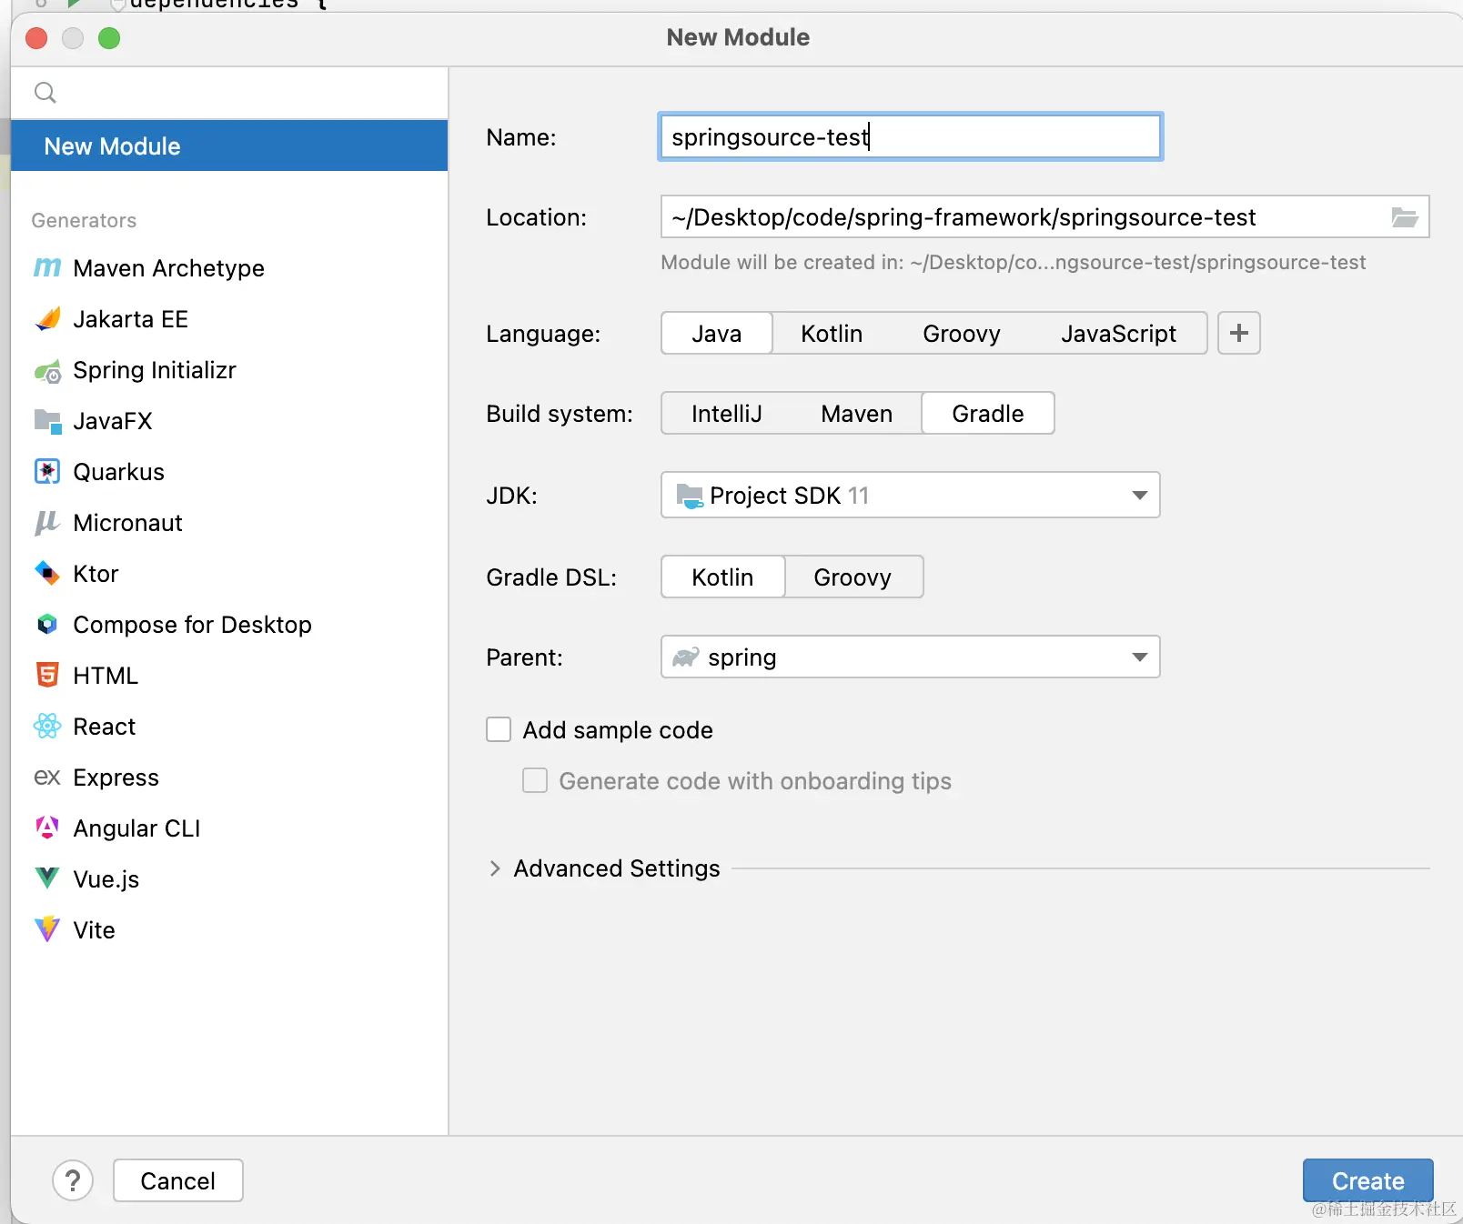Viewport: 1463px width, 1224px height.
Task: Select the Quarkus generator icon
Action: (47, 472)
